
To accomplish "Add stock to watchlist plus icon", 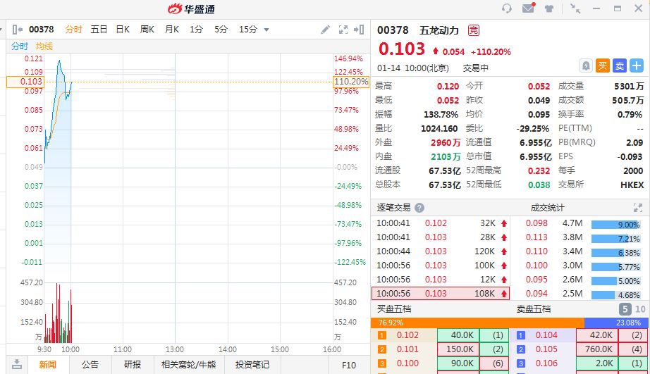I will coord(637,66).
